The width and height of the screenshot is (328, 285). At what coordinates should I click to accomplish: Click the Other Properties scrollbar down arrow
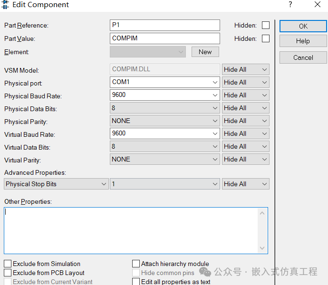[262, 248]
